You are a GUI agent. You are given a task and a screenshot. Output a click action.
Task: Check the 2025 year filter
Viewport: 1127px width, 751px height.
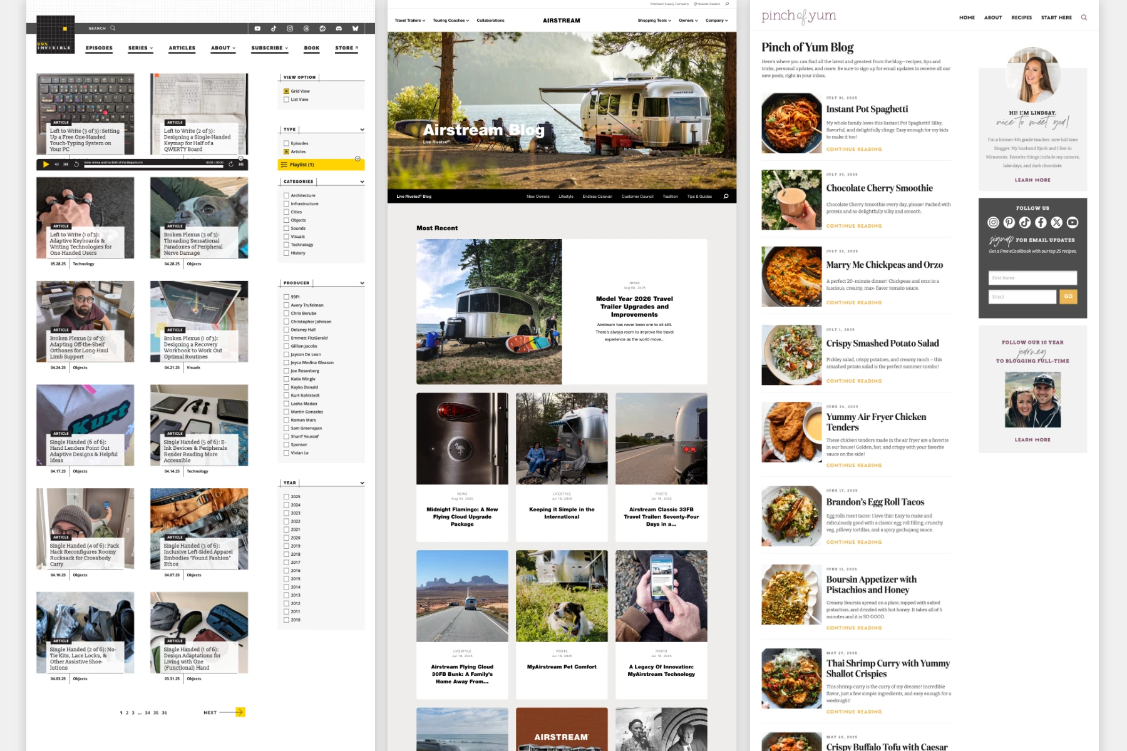pos(286,497)
